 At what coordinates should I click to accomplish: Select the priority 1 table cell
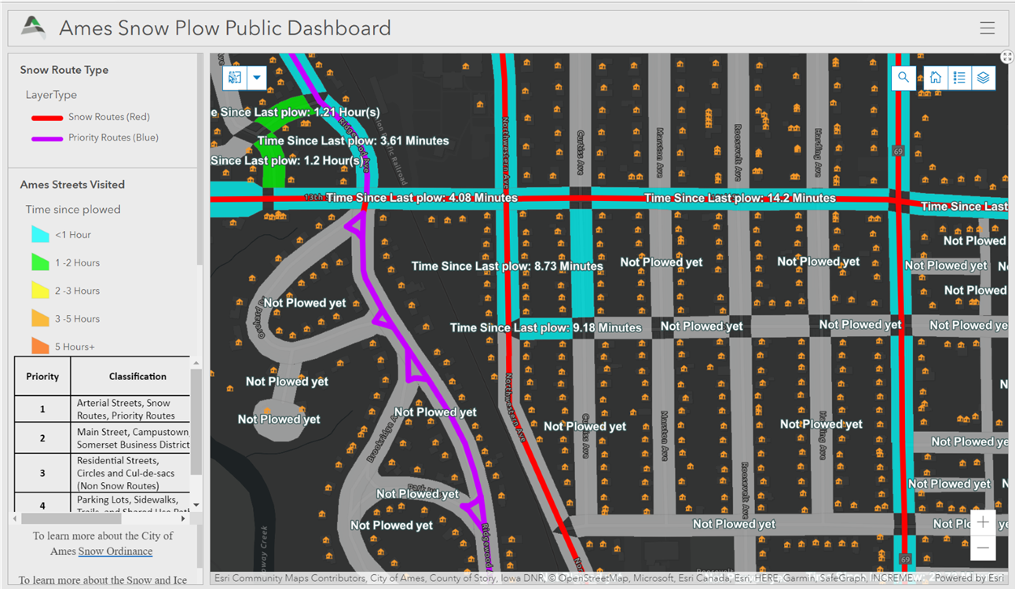(42, 409)
